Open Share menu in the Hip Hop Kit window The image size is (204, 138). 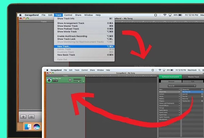[92, 70]
